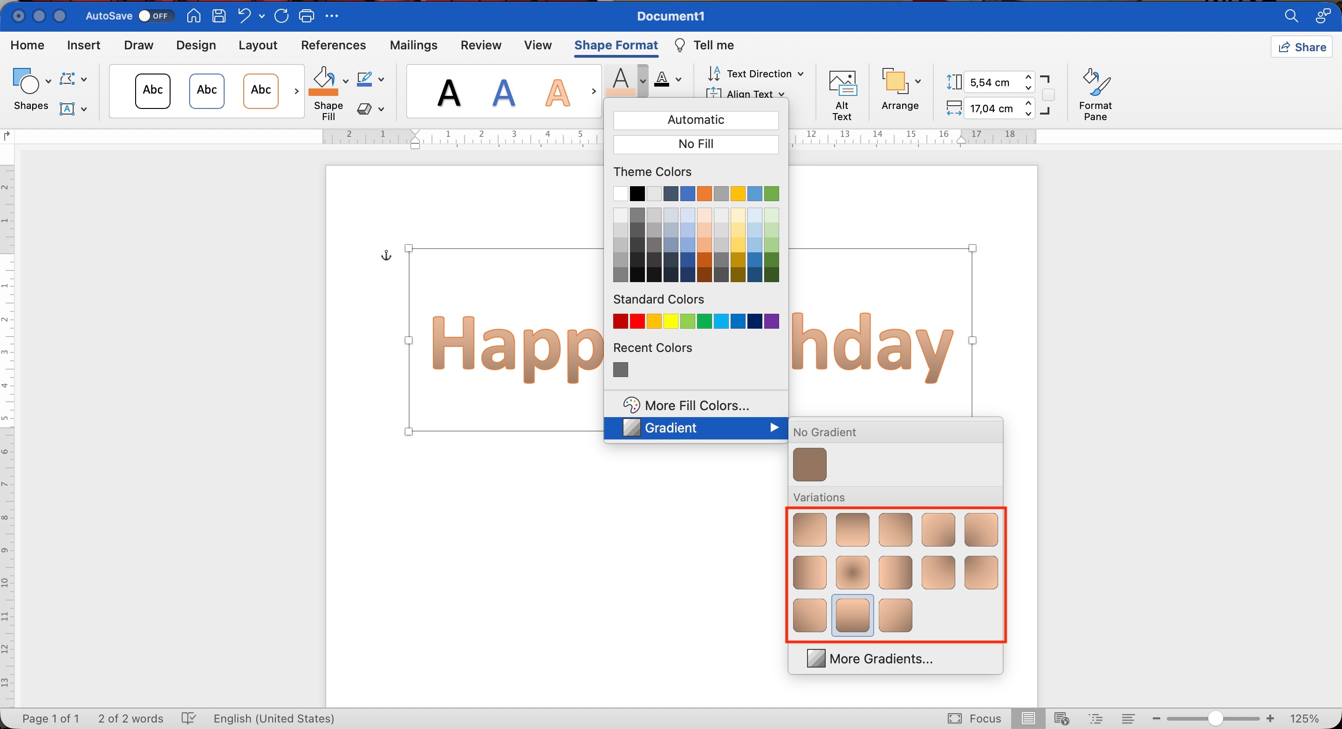Toggle the lock aspect ratio checkbox
The image size is (1342, 729).
(x=1048, y=95)
